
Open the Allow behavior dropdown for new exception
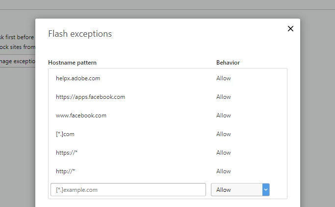click(240, 190)
